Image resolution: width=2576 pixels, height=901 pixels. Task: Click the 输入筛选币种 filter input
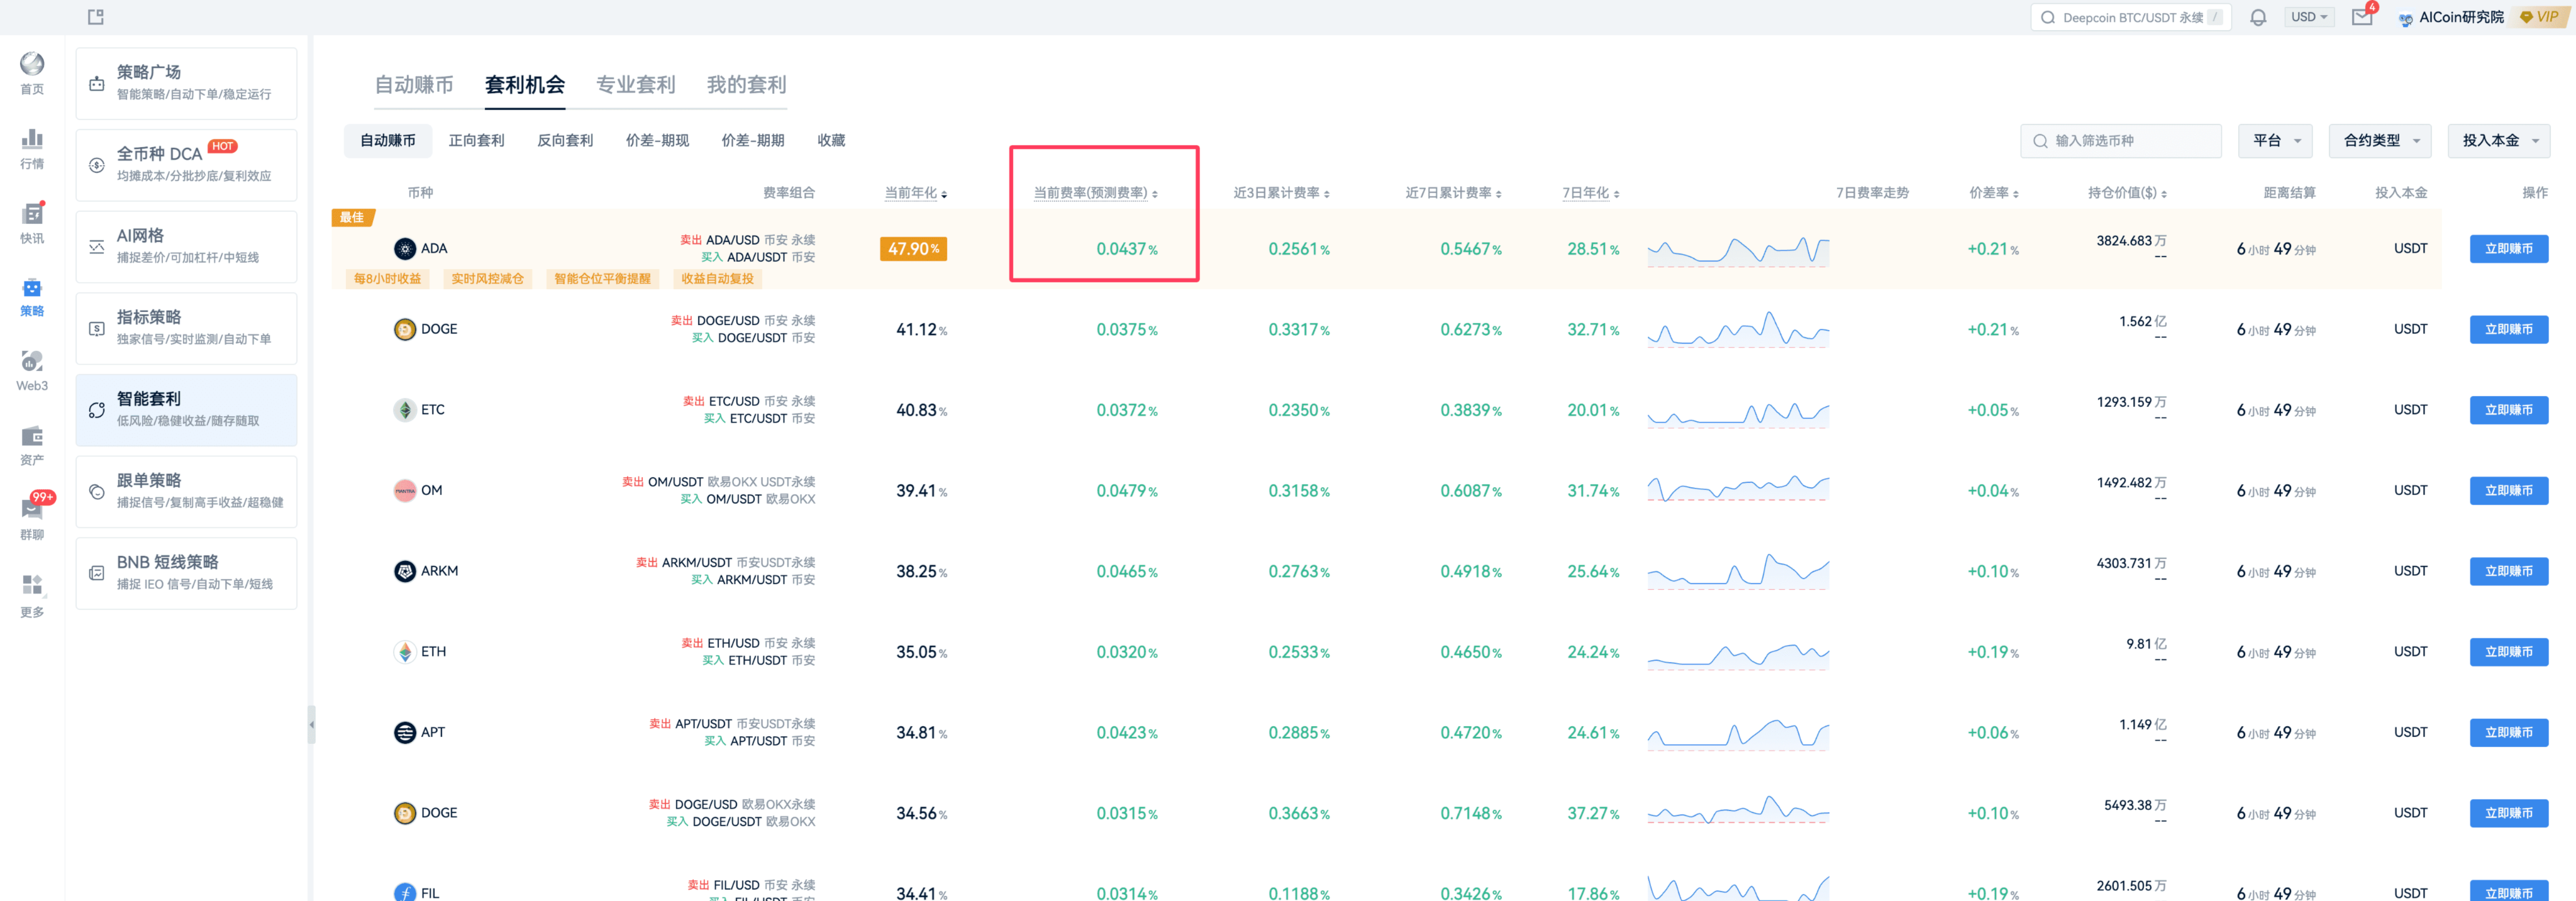pyautogui.click(x=2120, y=141)
